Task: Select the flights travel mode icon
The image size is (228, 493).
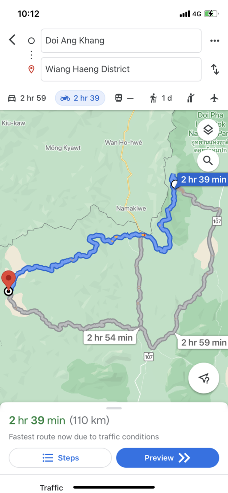Action: tap(214, 98)
